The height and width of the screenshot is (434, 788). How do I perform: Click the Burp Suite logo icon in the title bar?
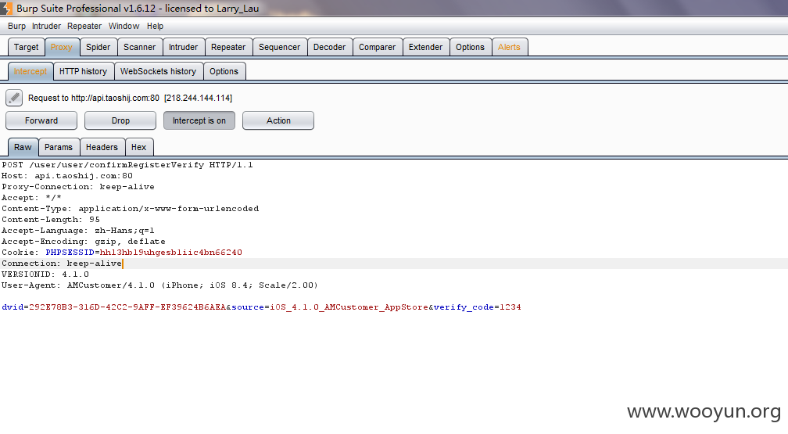tap(6, 8)
